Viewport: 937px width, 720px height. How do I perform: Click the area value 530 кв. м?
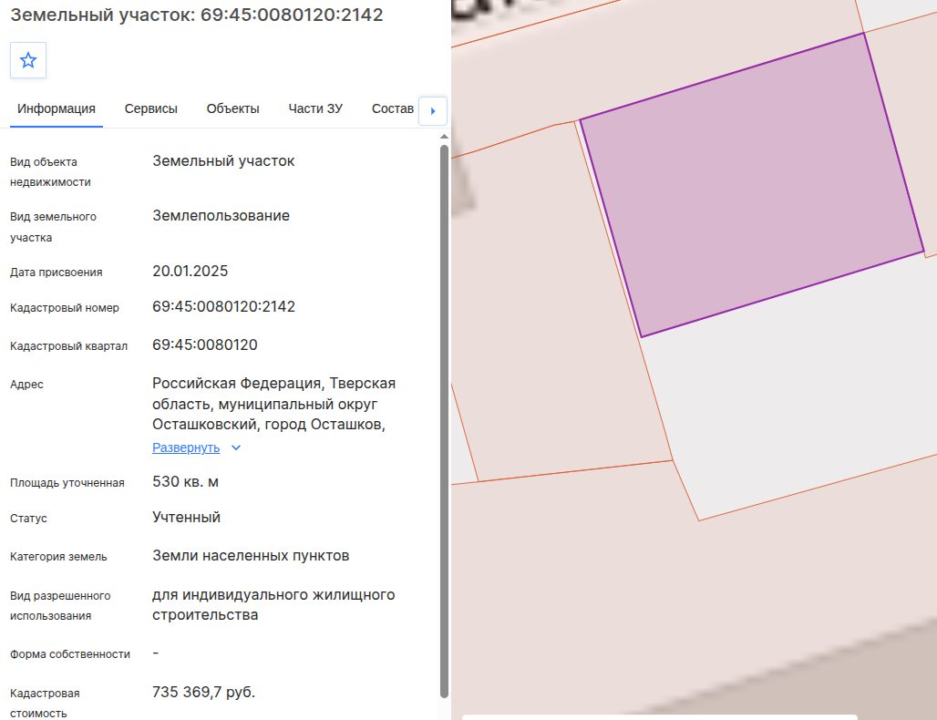[x=185, y=481]
